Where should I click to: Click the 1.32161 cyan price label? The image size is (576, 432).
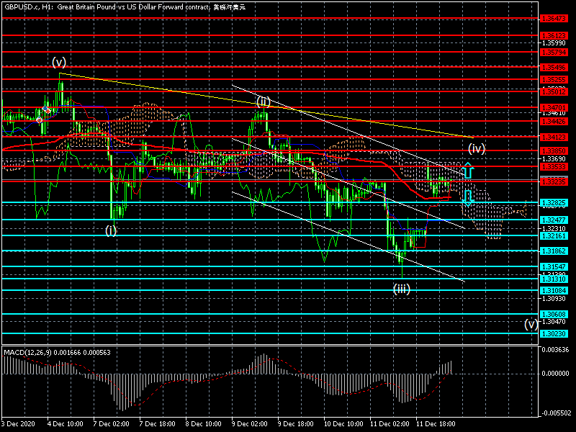554,236
